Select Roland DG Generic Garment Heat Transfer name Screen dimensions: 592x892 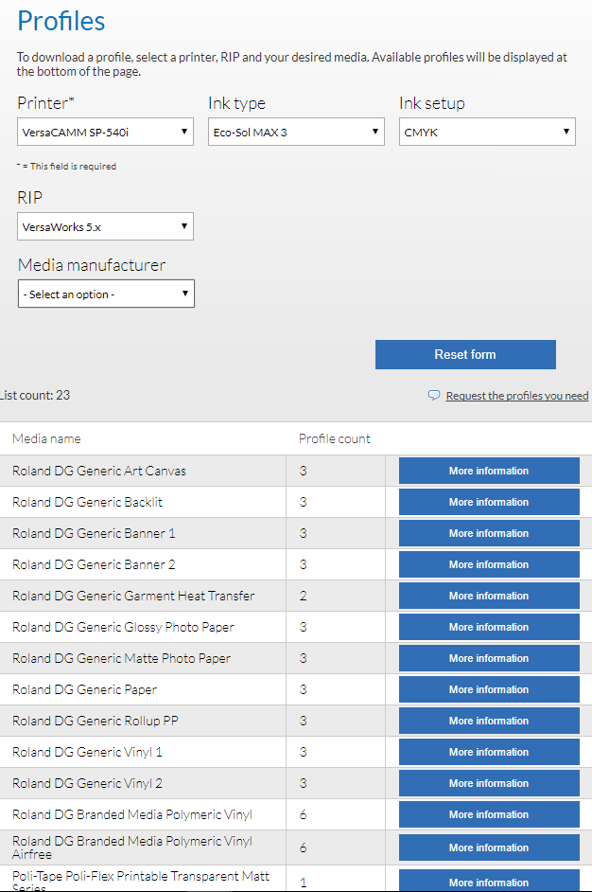coord(133,596)
